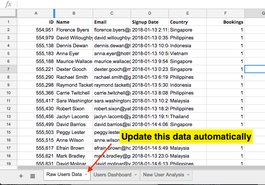Expand Users Dashboard tab dropdown arrow
This screenshot has width=265, height=185.
pos(135,175)
